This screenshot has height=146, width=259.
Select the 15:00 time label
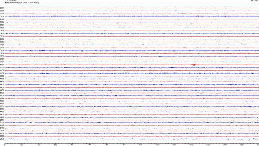click(2, 93)
